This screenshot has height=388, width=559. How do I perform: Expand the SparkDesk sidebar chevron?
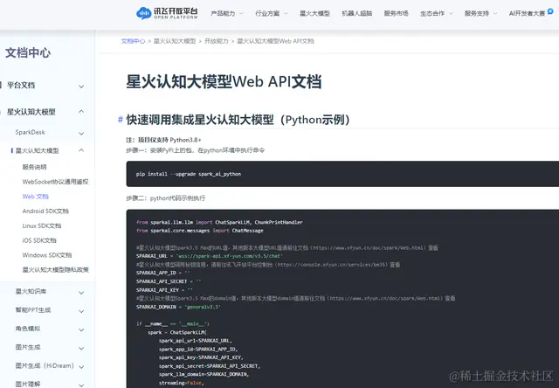[81, 134]
